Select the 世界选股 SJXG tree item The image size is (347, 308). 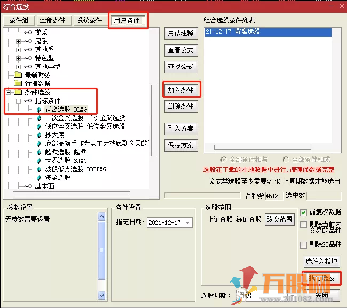(66, 161)
